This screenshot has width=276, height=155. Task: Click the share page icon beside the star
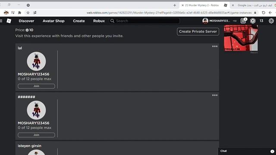[35, 12]
